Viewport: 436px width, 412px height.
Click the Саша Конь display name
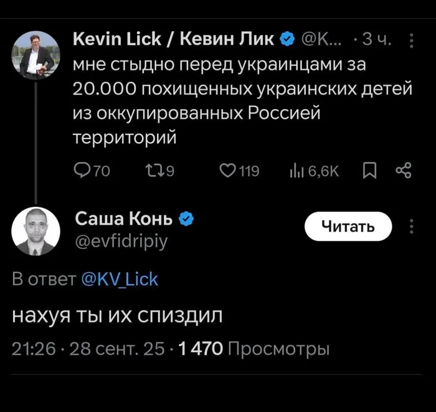click(x=125, y=218)
